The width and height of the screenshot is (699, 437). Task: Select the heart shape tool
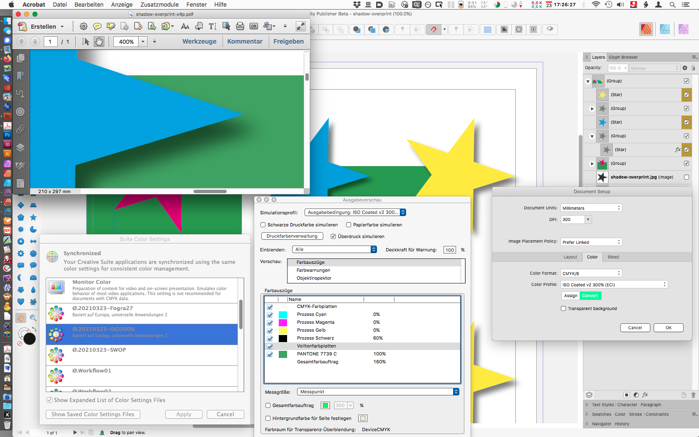(x=20, y=301)
